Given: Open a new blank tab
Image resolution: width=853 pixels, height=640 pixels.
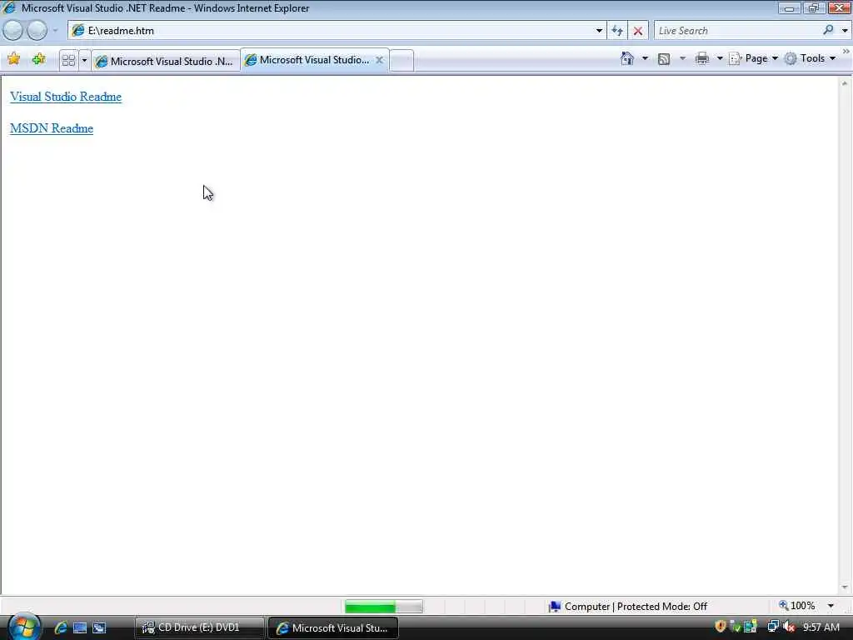Looking at the screenshot, I should pyautogui.click(x=402, y=60).
